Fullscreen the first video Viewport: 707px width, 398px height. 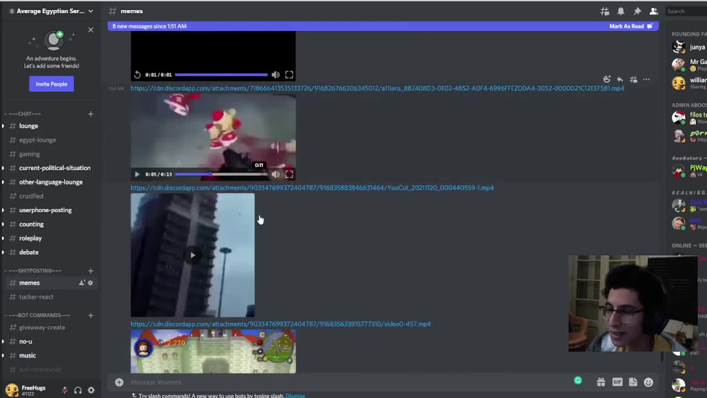coord(289,75)
